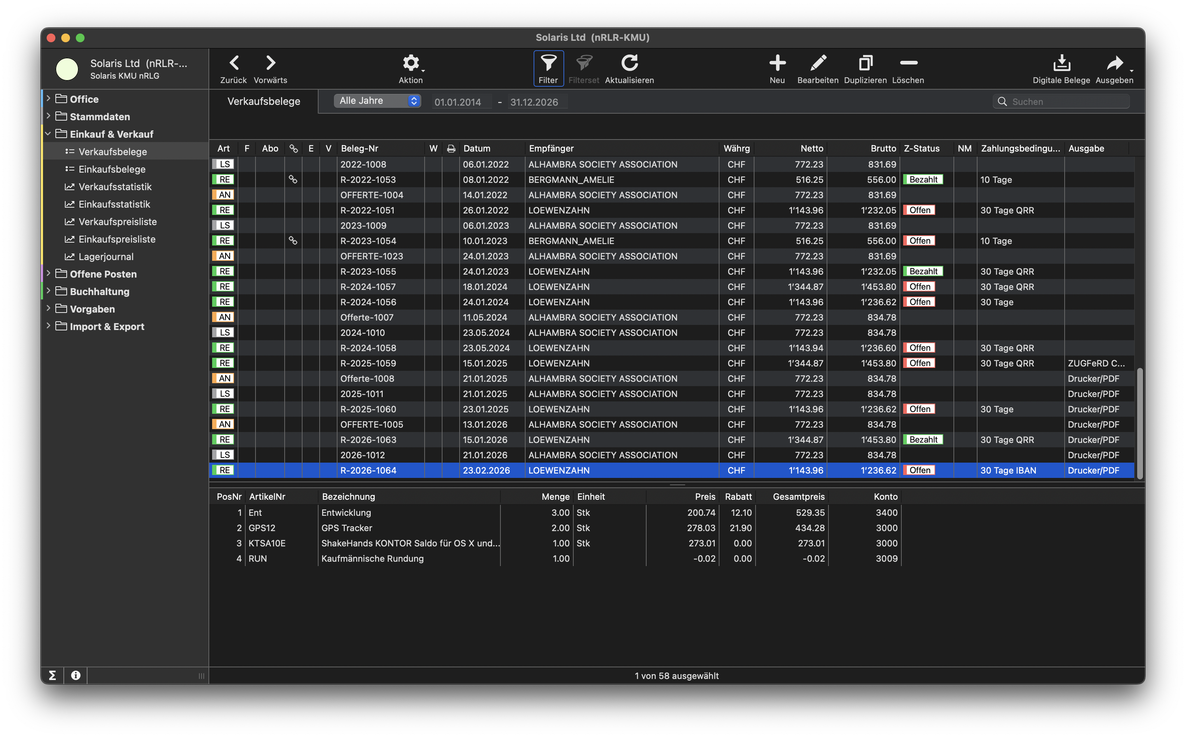Open the Aktion gear menu
Viewport: 1186px width, 738px height.
pos(411,63)
